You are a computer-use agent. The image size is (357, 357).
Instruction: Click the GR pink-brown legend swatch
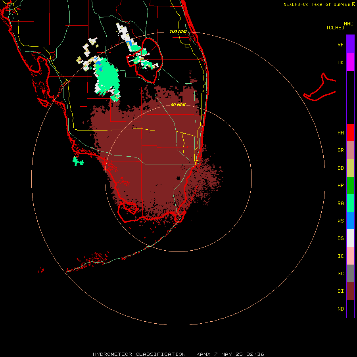pos(350,150)
